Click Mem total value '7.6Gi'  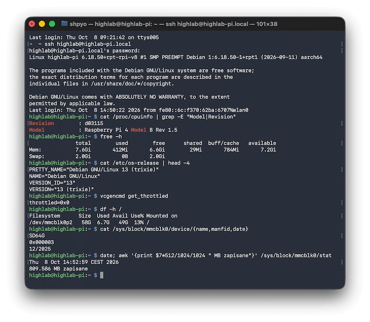(83, 150)
